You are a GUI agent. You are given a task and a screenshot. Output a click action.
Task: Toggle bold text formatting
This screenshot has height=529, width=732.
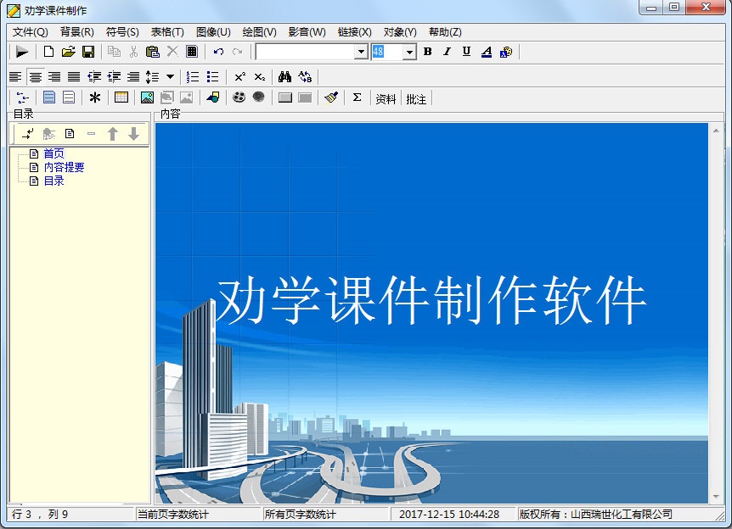tap(427, 52)
